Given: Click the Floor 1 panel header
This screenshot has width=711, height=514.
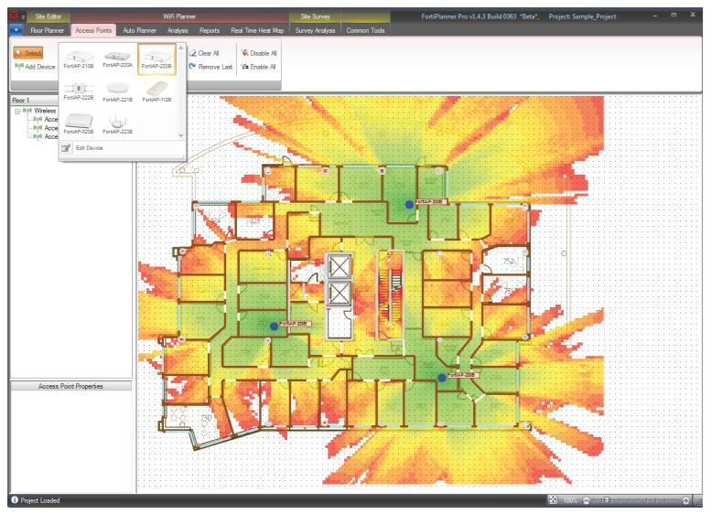Looking at the screenshot, I should click(34, 101).
